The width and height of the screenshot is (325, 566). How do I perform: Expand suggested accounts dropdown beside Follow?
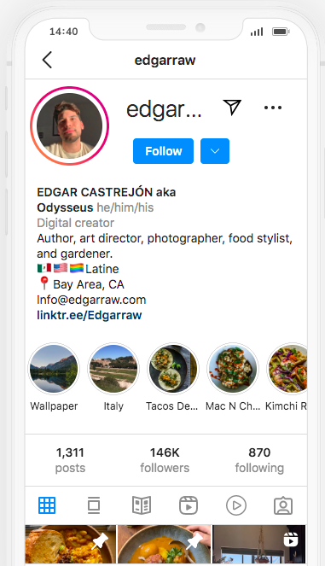pyautogui.click(x=215, y=151)
